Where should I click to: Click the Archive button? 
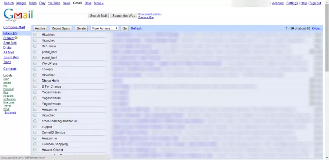[40, 28]
